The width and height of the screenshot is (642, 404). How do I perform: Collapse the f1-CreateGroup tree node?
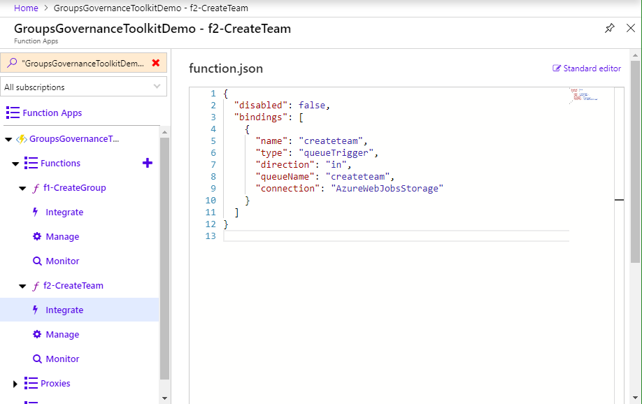tap(22, 189)
